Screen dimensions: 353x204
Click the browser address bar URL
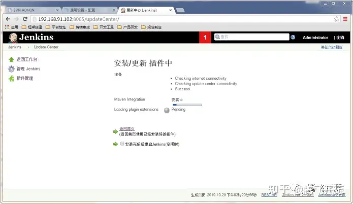pos(79,19)
